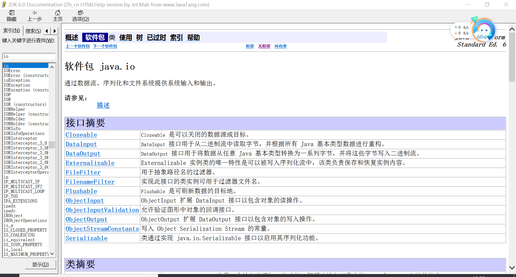Open the ObjectInput interface link
This screenshot has height=277, width=516.
point(85,201)
